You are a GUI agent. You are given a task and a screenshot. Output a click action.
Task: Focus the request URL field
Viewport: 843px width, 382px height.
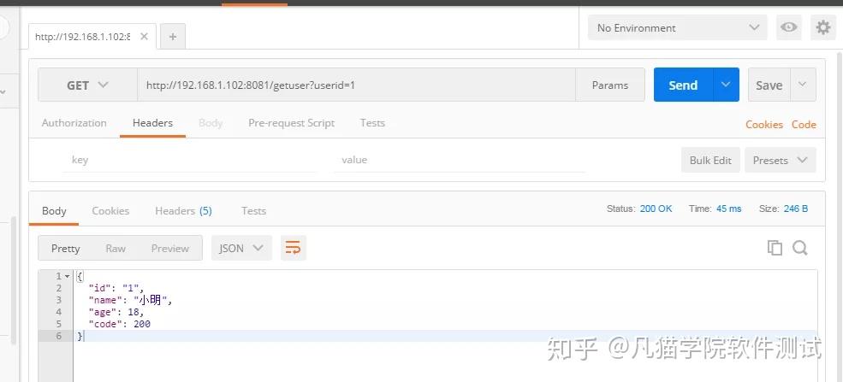(356, 85)
